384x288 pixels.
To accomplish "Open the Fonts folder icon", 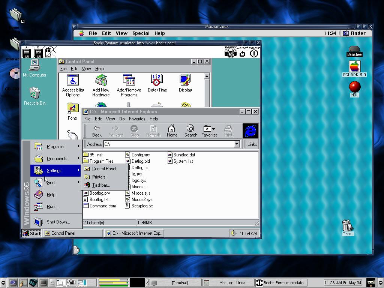I will point(73,112).
